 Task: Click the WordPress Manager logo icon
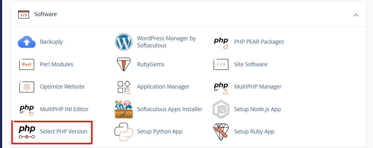click(124, 42)
